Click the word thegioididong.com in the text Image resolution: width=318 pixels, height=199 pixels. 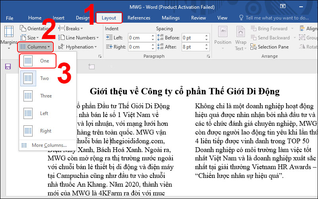tap(138, 141)
